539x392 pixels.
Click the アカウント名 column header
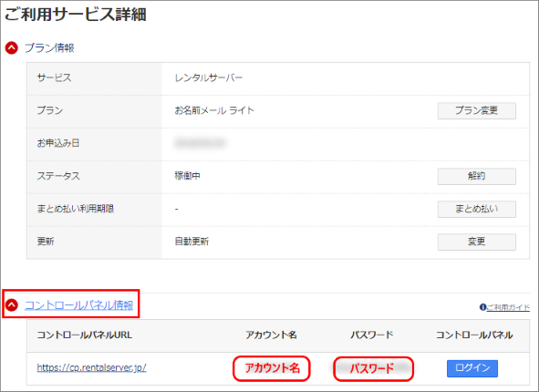click(x=271, y=335)
